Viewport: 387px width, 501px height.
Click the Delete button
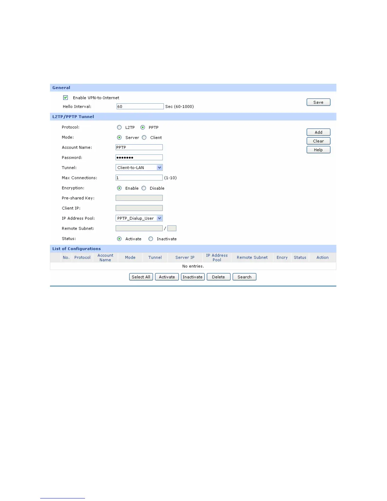point(218,277)
